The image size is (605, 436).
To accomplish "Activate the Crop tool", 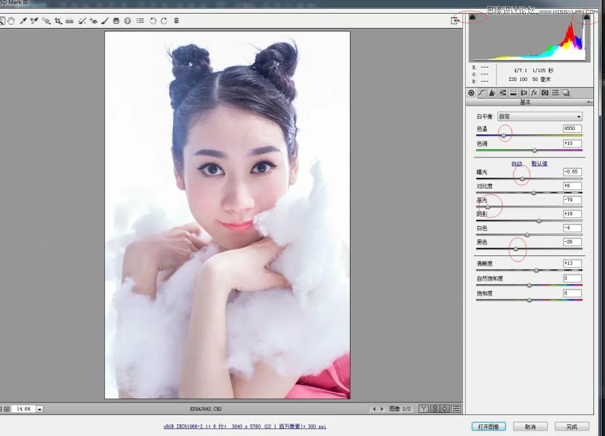I will click(x=58, y=20).
